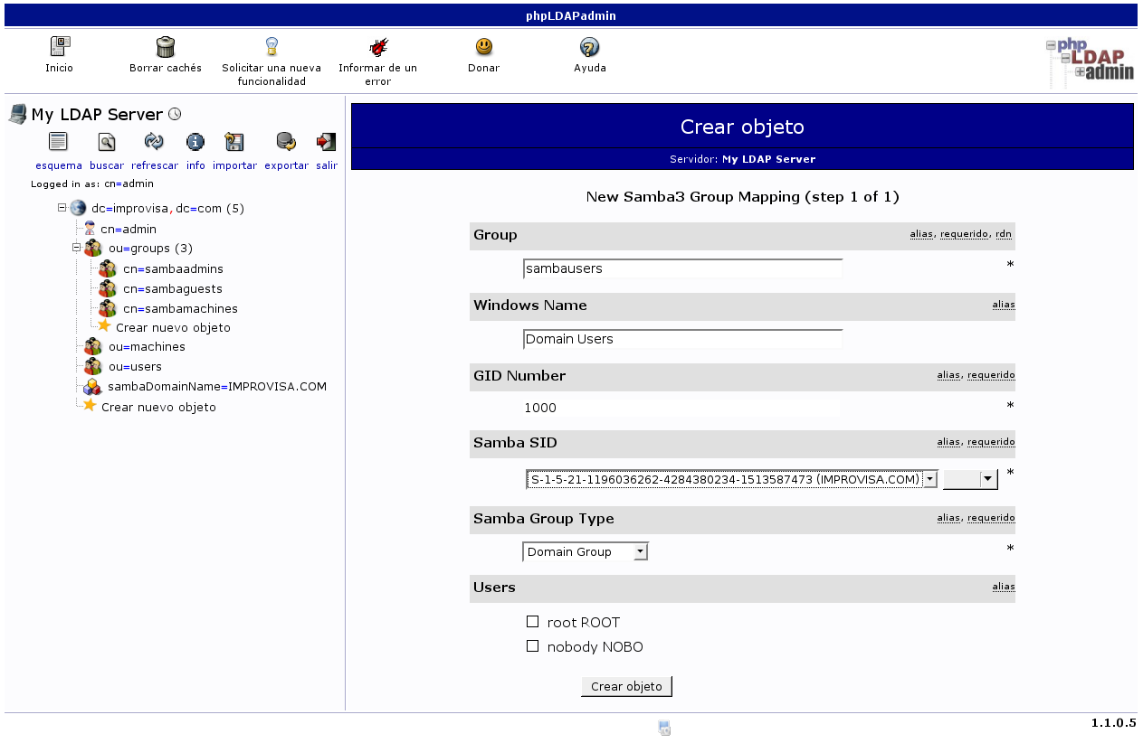
Task: Click the refrescar refresh icon
Action: (x=154, y=141)
